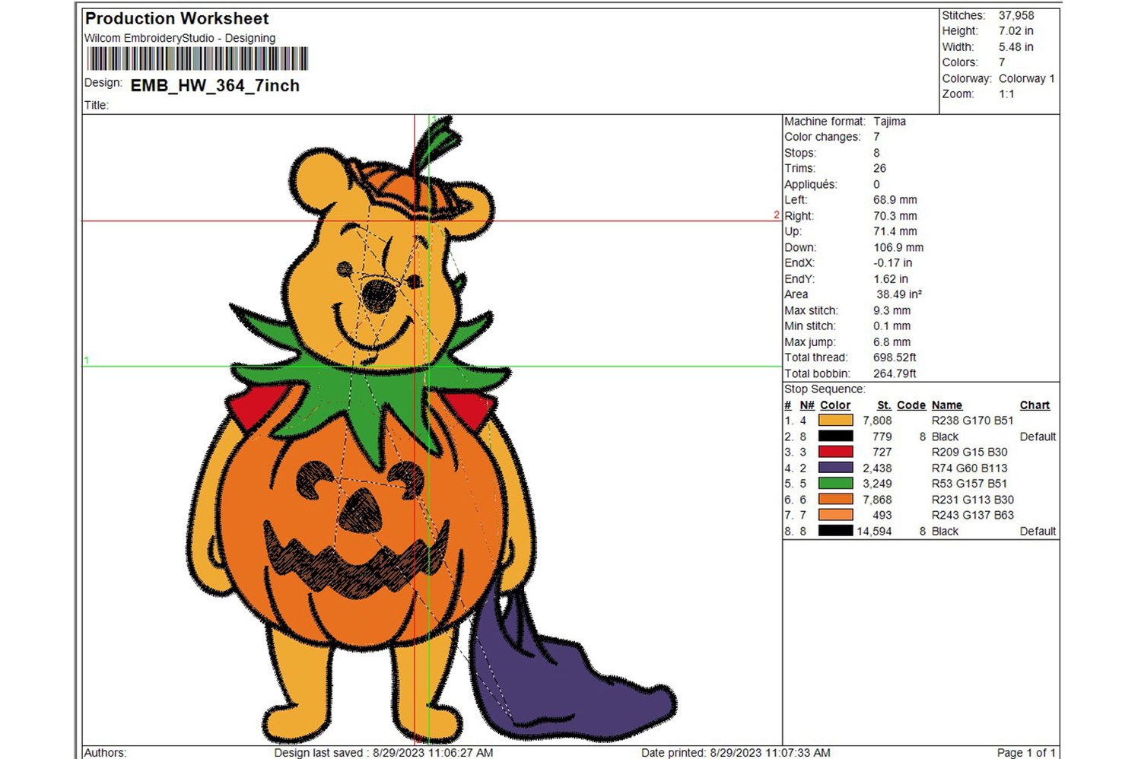Click the 'Title:' label
The image size is (1141, 759).
click(97, 105)
